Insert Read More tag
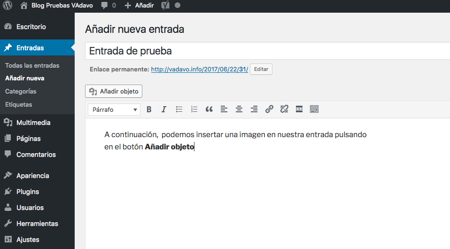Viewport: 450px width, 249px height. click(x=299, y=109)
